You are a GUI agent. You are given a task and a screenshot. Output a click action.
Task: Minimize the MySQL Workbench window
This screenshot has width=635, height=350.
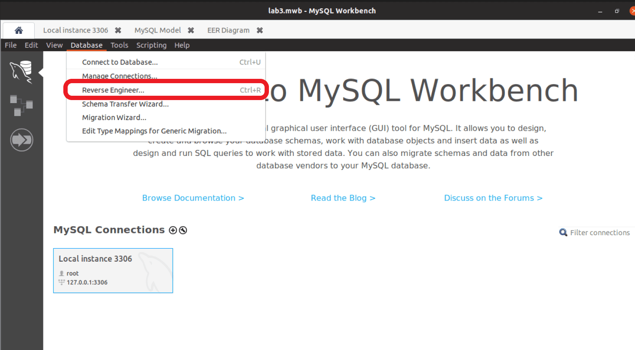pos(601,11)
